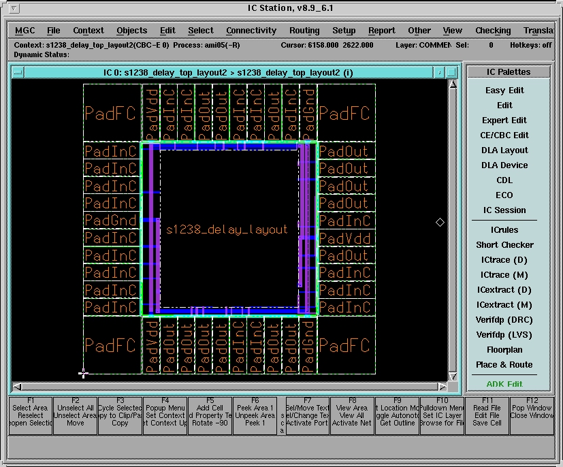Expand the Routing menu
563x467 pixels.
tap(304, 31)
